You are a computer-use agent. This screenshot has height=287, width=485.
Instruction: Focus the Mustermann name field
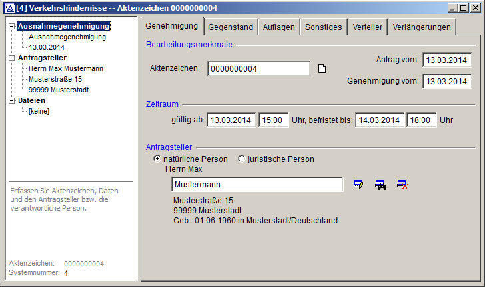[x=257, y=185]
